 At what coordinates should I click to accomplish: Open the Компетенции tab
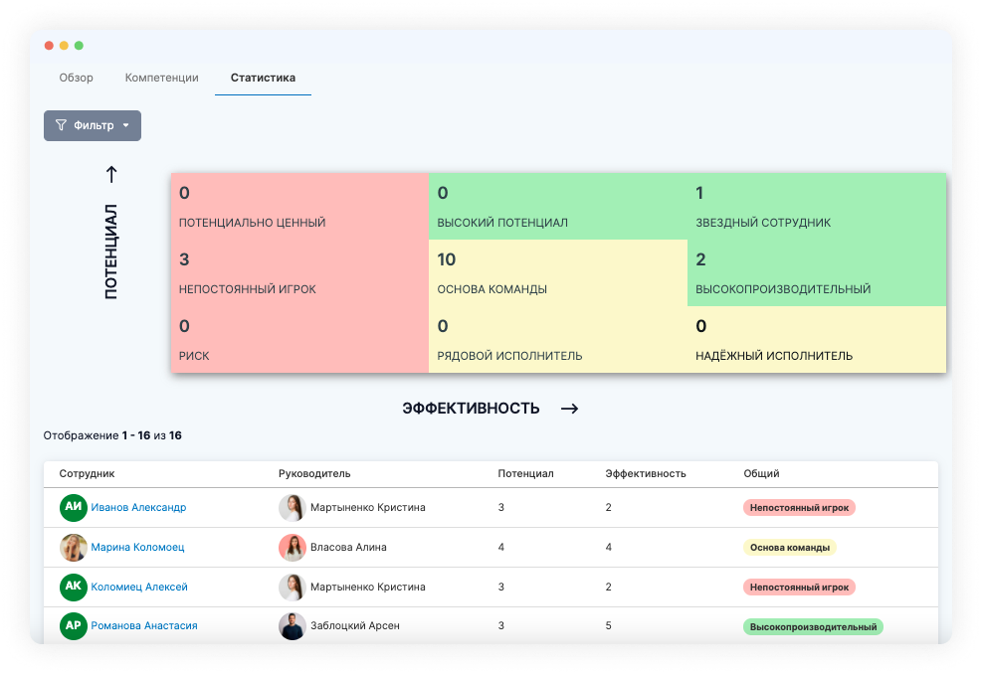(x=161, y=78)
